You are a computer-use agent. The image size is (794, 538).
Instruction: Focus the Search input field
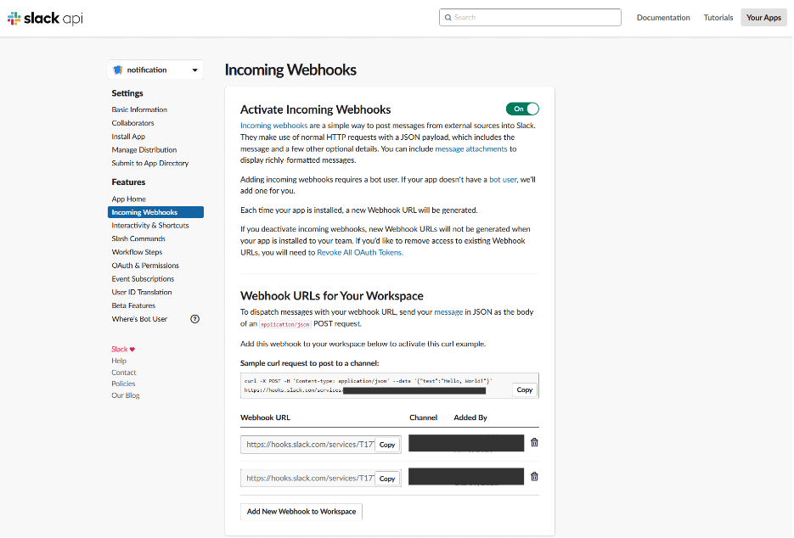(x=530, y=18)
